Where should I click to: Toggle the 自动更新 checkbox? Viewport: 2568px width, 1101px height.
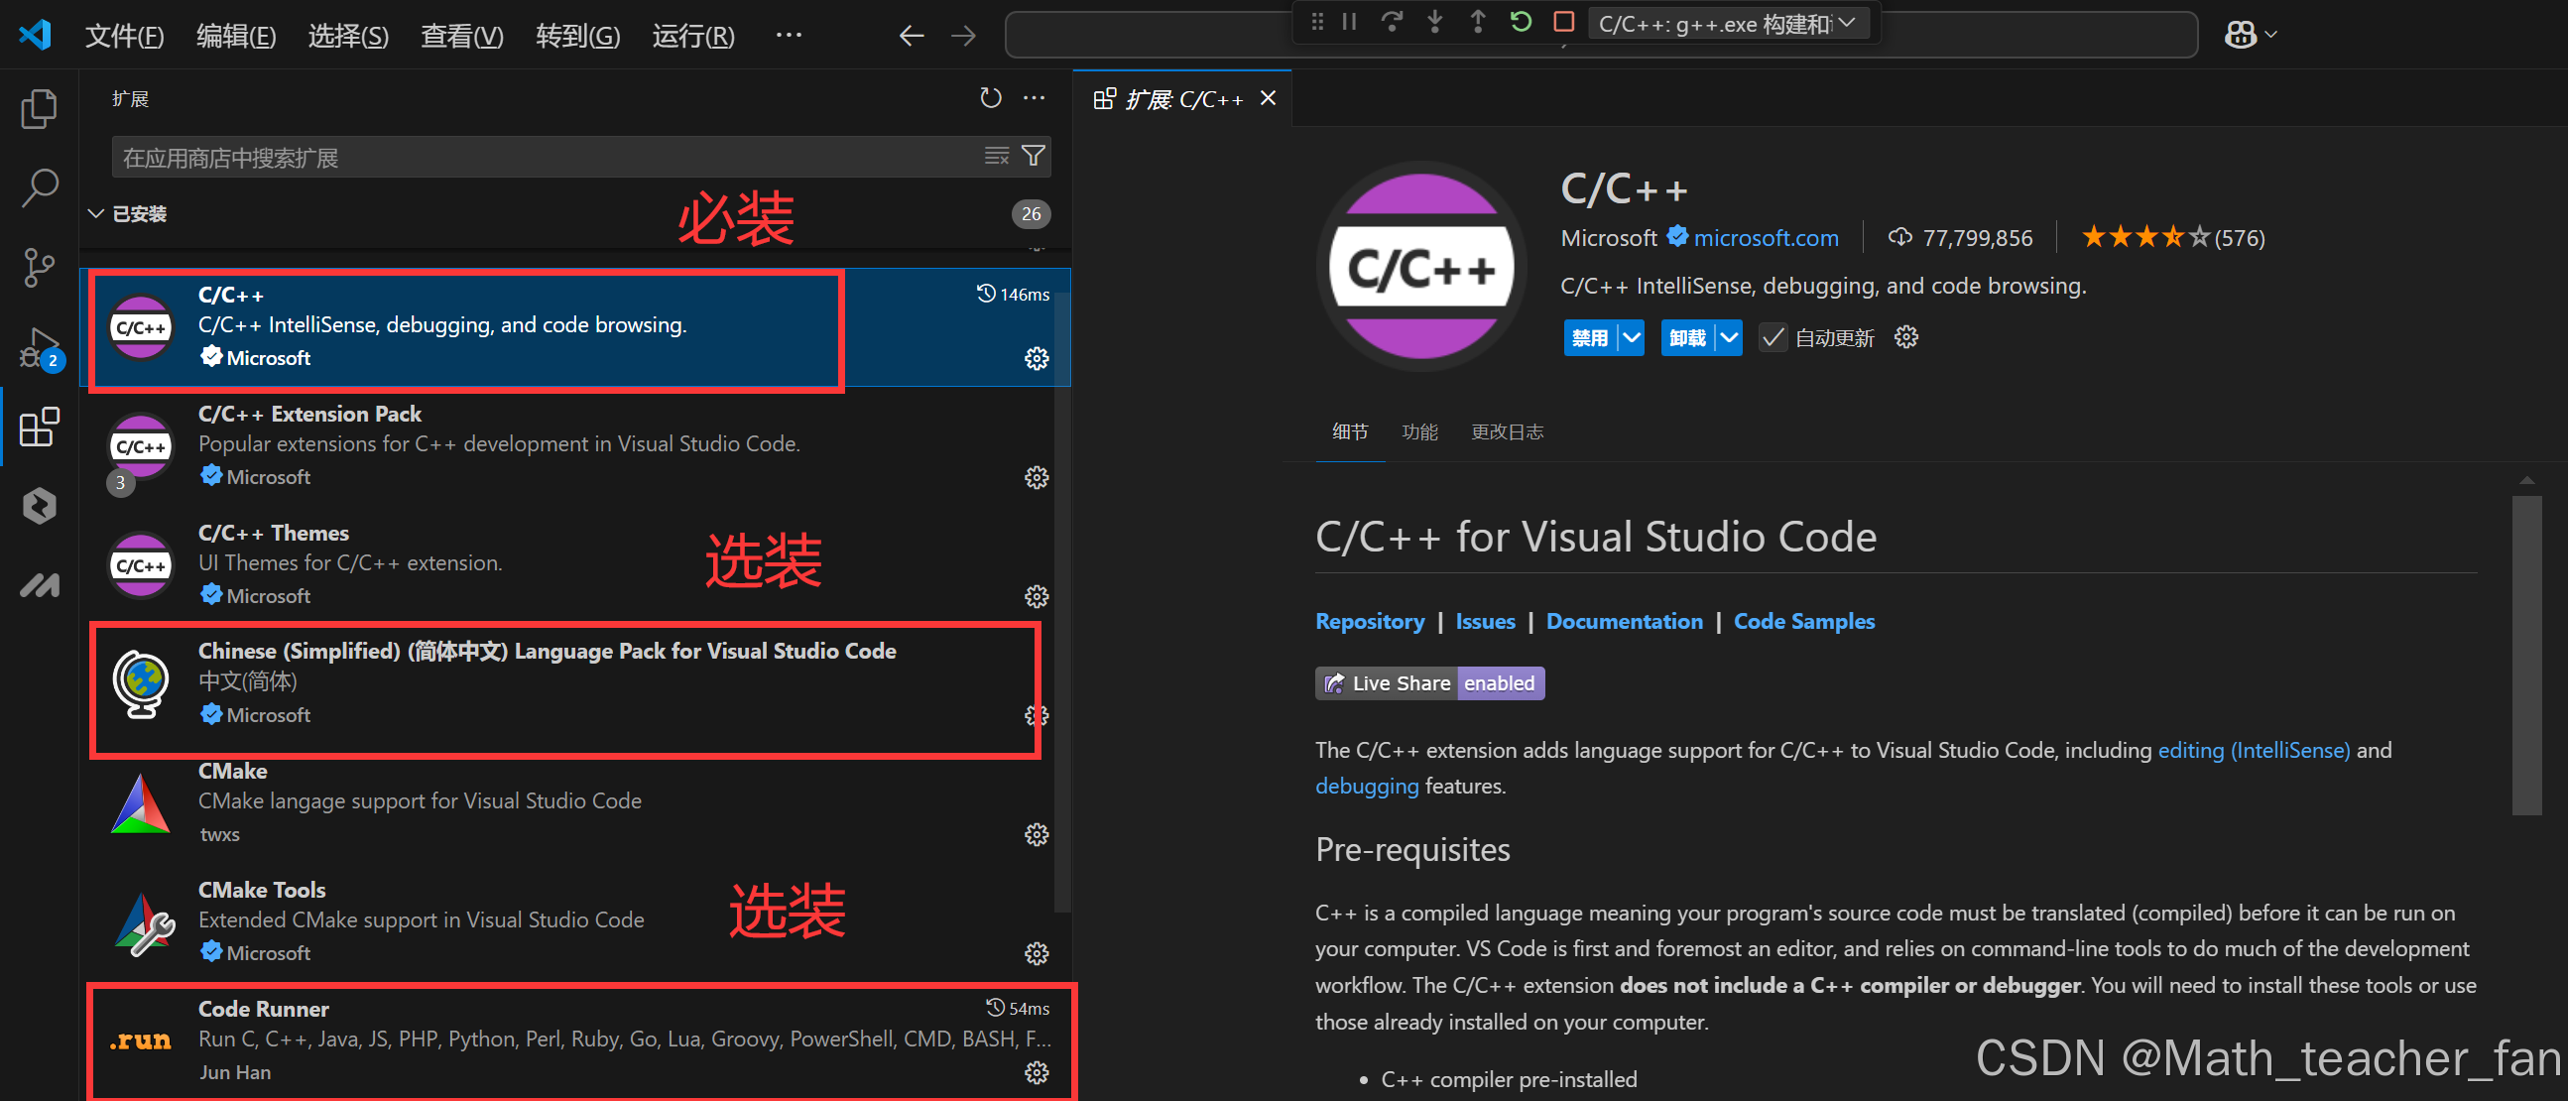(x=1772, y=338)
